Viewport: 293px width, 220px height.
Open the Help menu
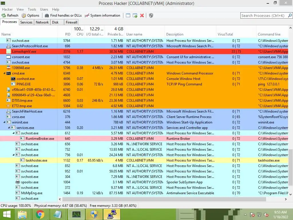[x=56, y=9]
